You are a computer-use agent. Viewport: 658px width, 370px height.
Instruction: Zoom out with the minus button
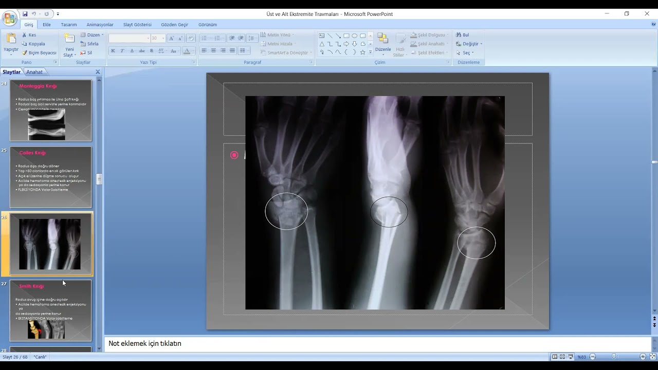[x=592, y=357]
